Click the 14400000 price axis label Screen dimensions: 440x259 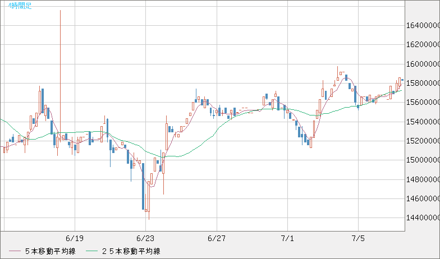[423, 218]
